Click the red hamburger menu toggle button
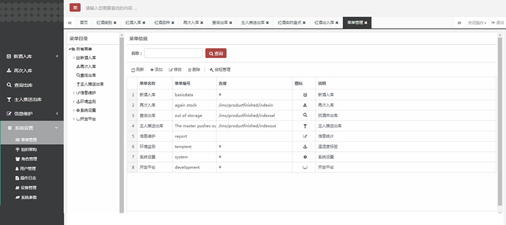 click(75, 8)
